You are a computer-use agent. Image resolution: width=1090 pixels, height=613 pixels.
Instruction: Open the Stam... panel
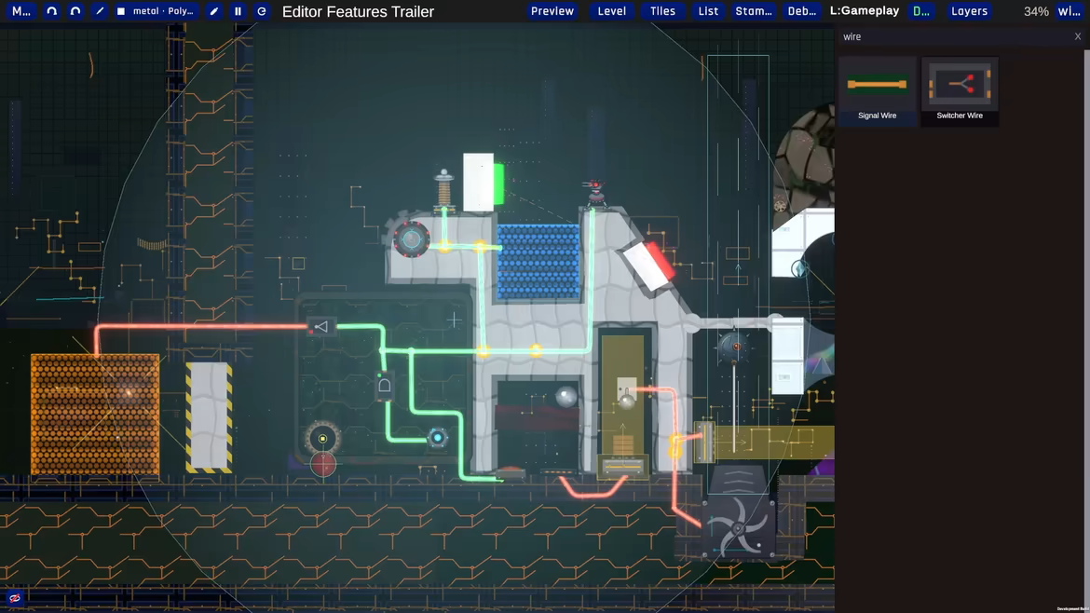point(754,11)
